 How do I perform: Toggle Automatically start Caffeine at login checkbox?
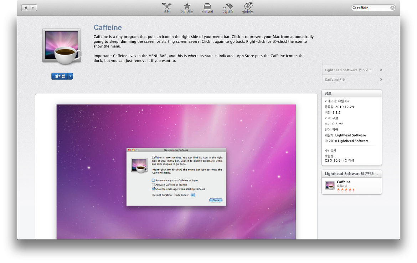[154, 180]
